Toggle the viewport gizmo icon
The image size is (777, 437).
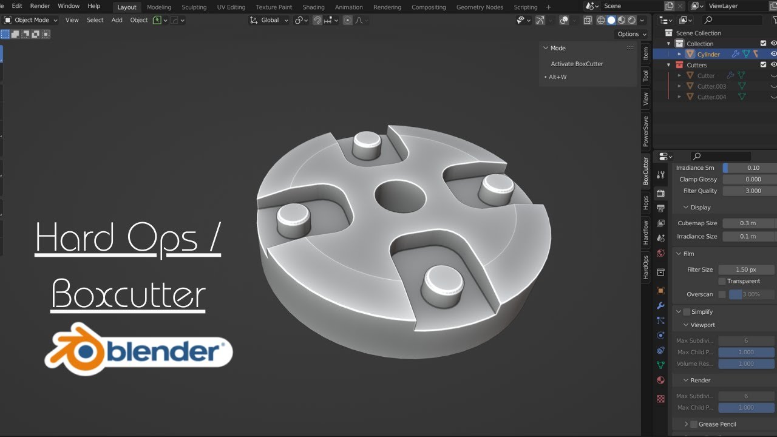pos(540,20)
